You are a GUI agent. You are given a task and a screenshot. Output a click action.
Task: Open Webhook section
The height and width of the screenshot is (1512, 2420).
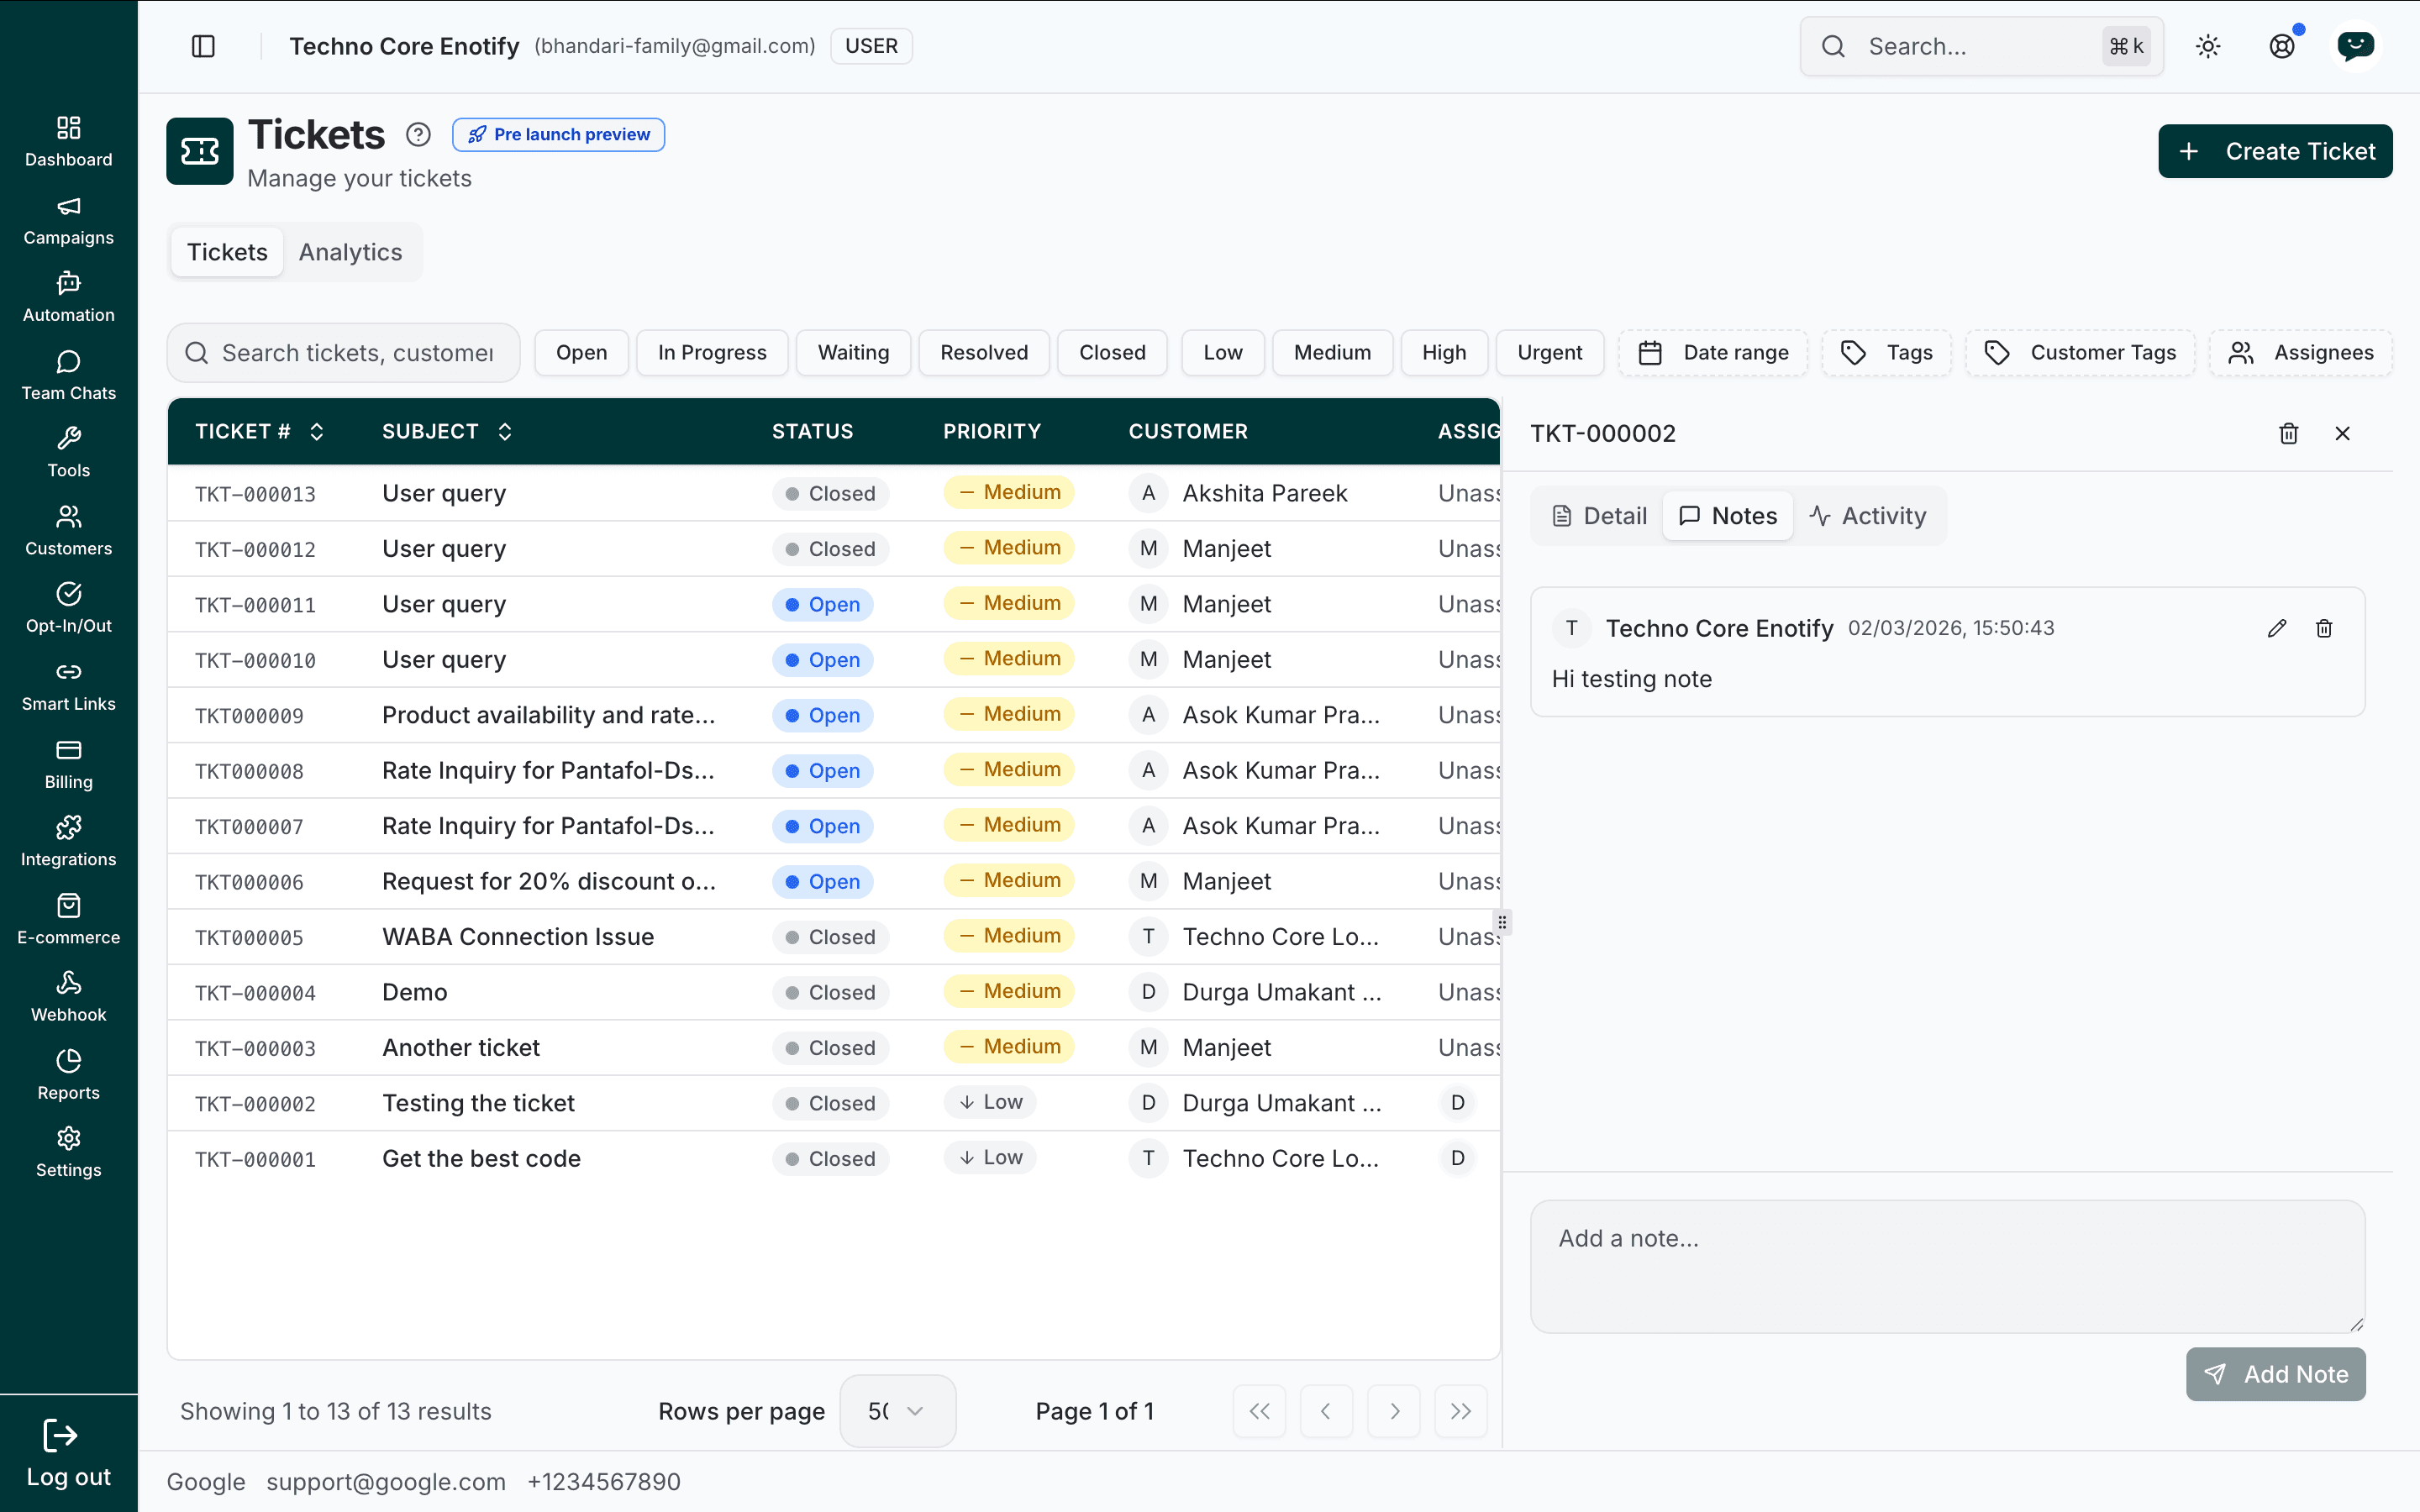coord(68,996)
